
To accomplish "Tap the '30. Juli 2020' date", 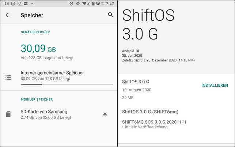I will pos(132,56).
